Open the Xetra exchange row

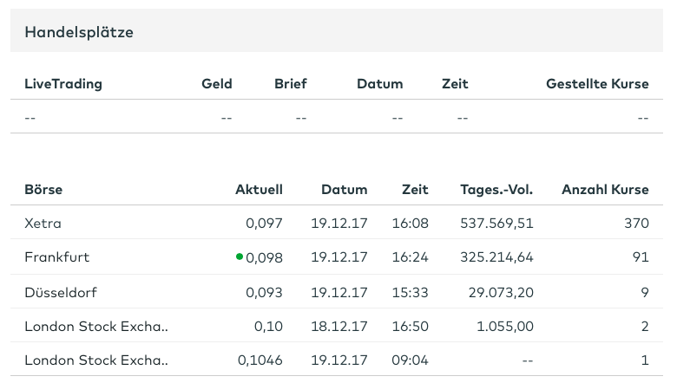pyautogui.click(x=43, y=224)
